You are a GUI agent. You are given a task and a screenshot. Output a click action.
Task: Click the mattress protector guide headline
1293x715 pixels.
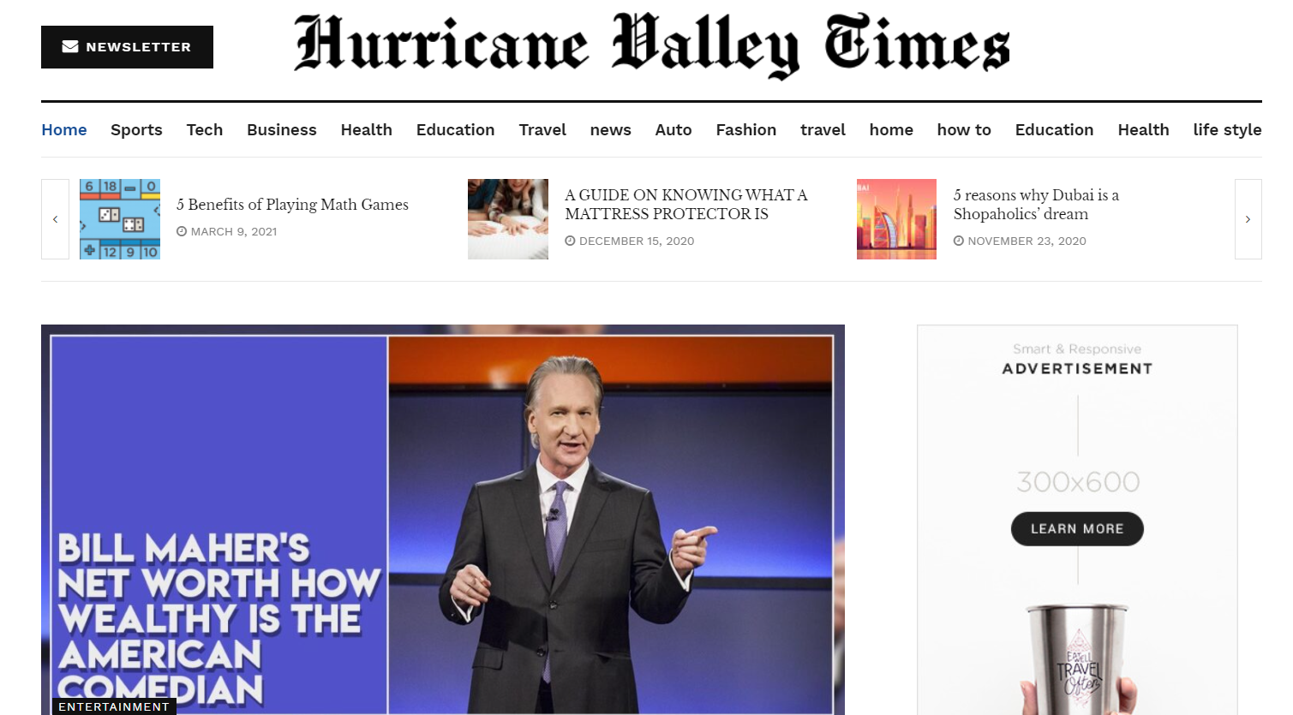[685, 204]
